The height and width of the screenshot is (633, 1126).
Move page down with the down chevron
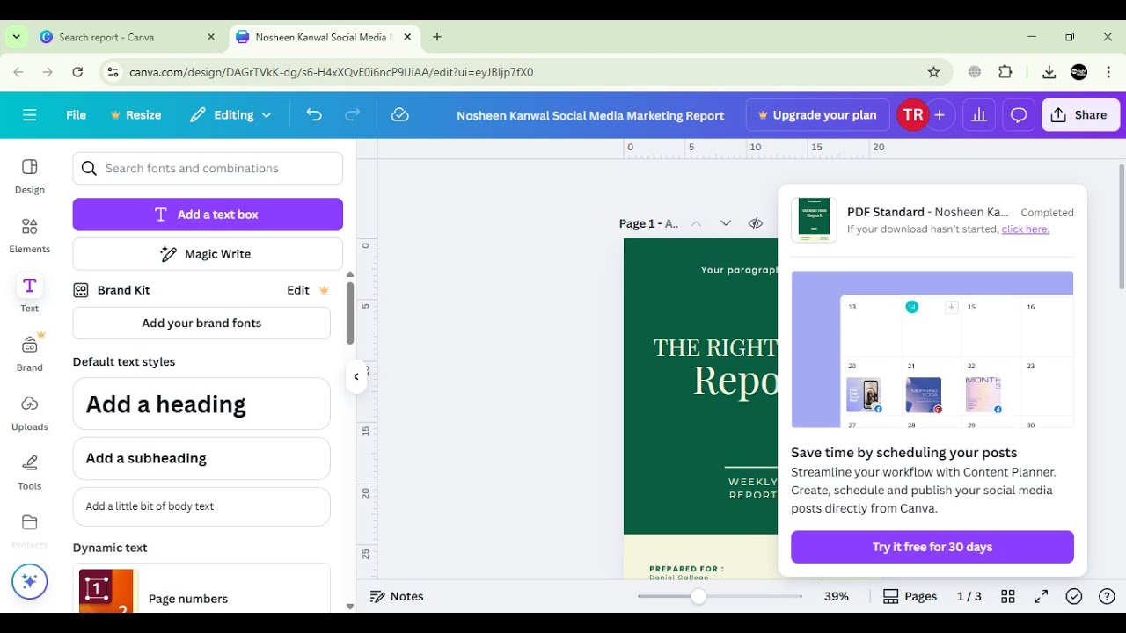[x=726, y=223]
